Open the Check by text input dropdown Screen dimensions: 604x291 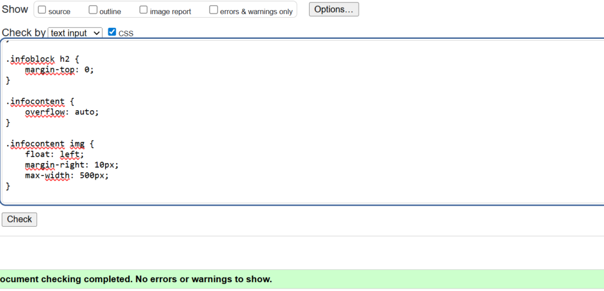pyautogui.click(x=75, y=33)
